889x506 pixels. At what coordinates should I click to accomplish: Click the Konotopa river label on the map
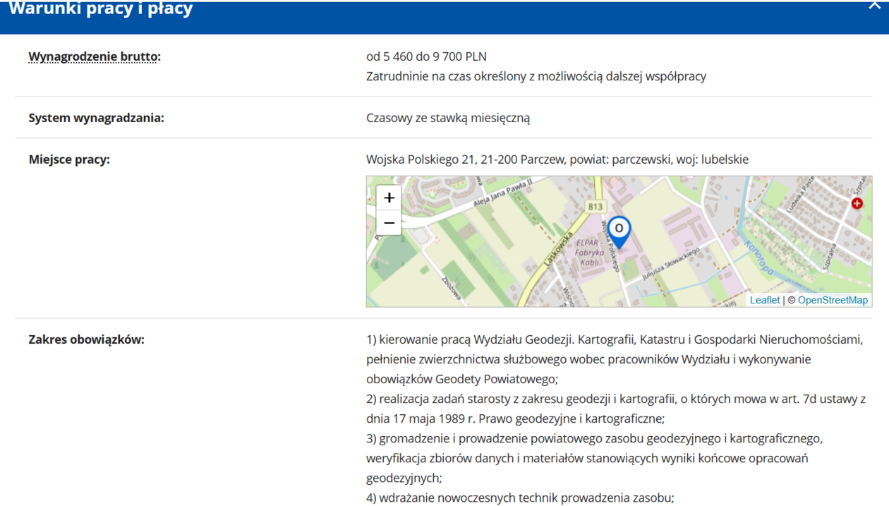(756, 257)
